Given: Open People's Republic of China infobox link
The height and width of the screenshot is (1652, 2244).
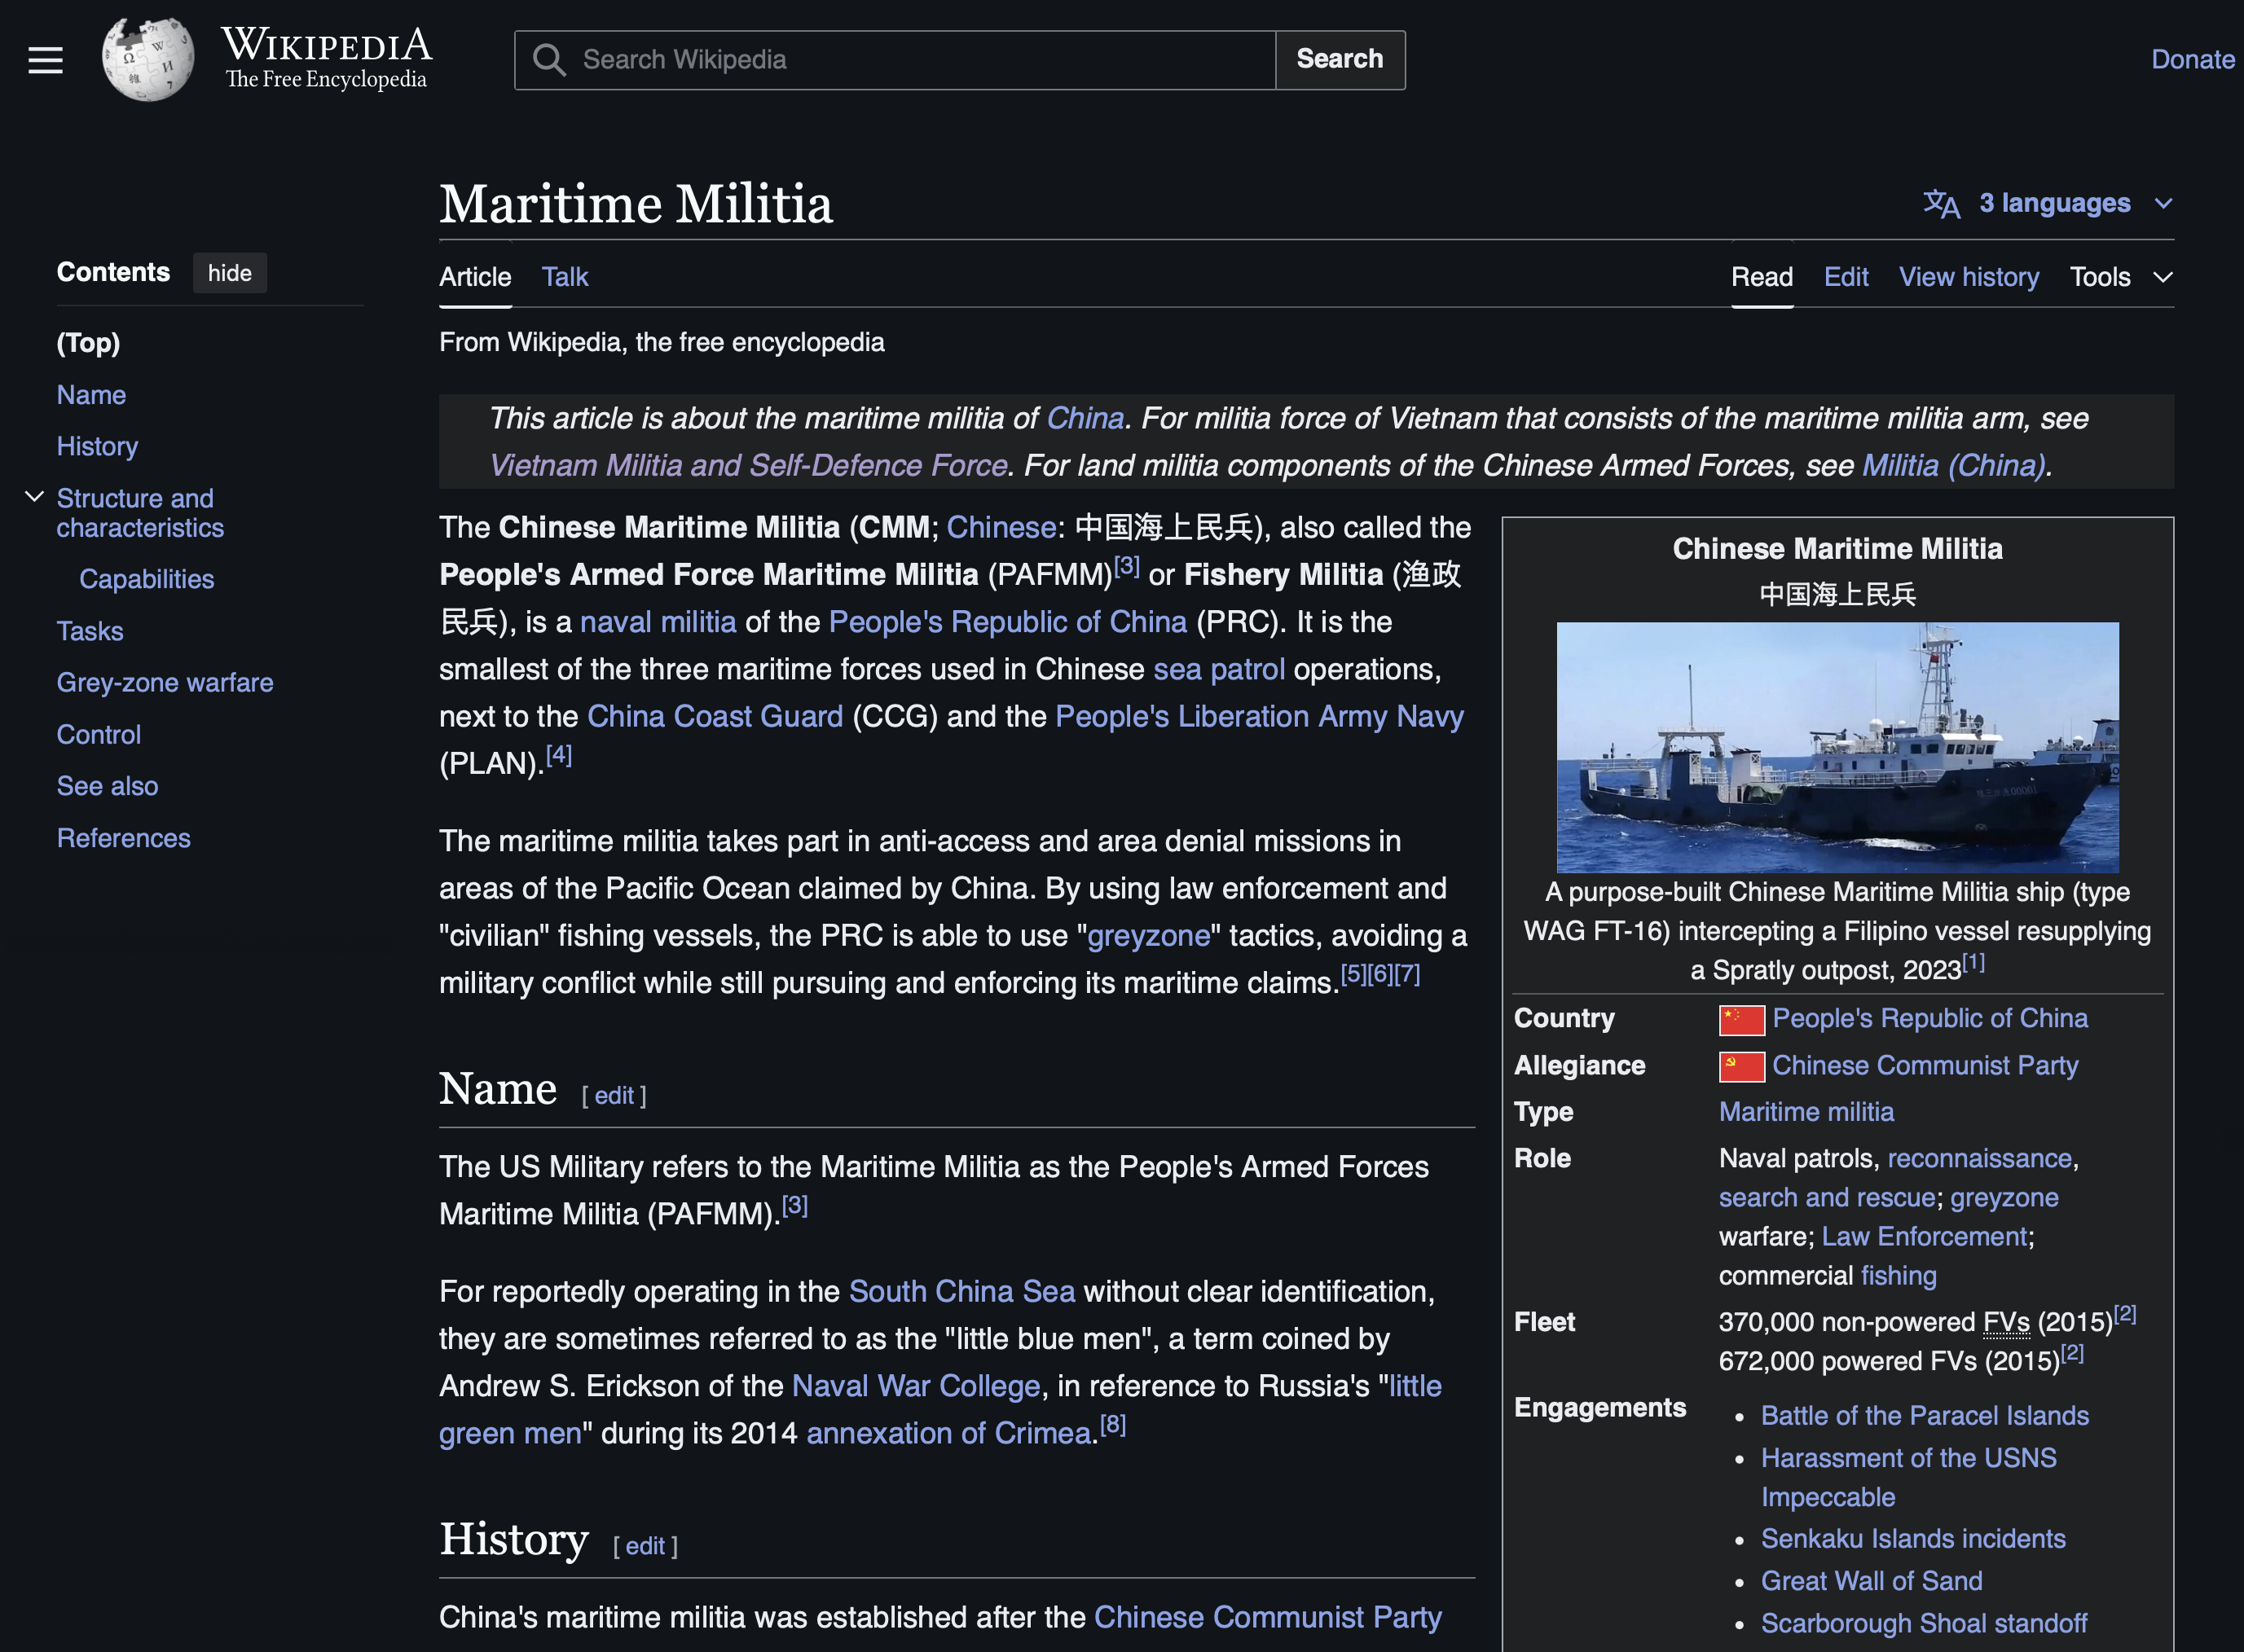Looking at the screenshot, I should 1930,1018.
